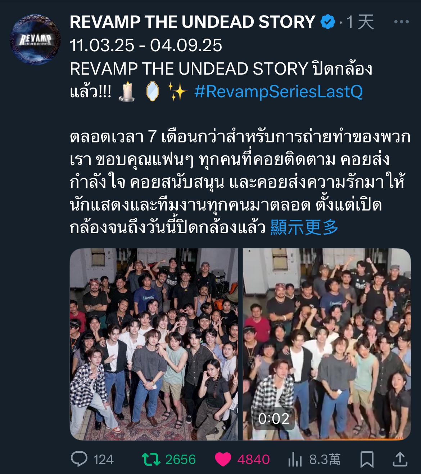Viewport: 421px width, 474px height.
Task: Open the view analytics bar chart icon
Action: [x=295, y=459]
